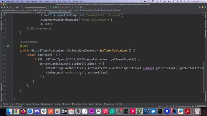Open the Profiler tool window

click(98, 104)
